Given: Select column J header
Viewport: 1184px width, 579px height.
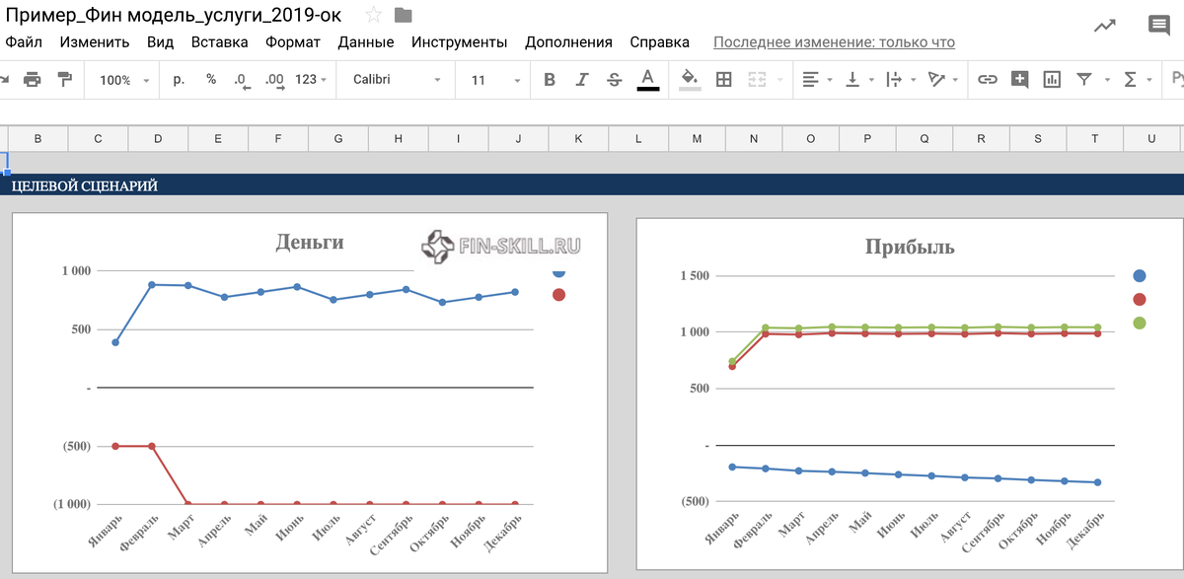Looking at the screenshot, I should [x=518, y=139].
